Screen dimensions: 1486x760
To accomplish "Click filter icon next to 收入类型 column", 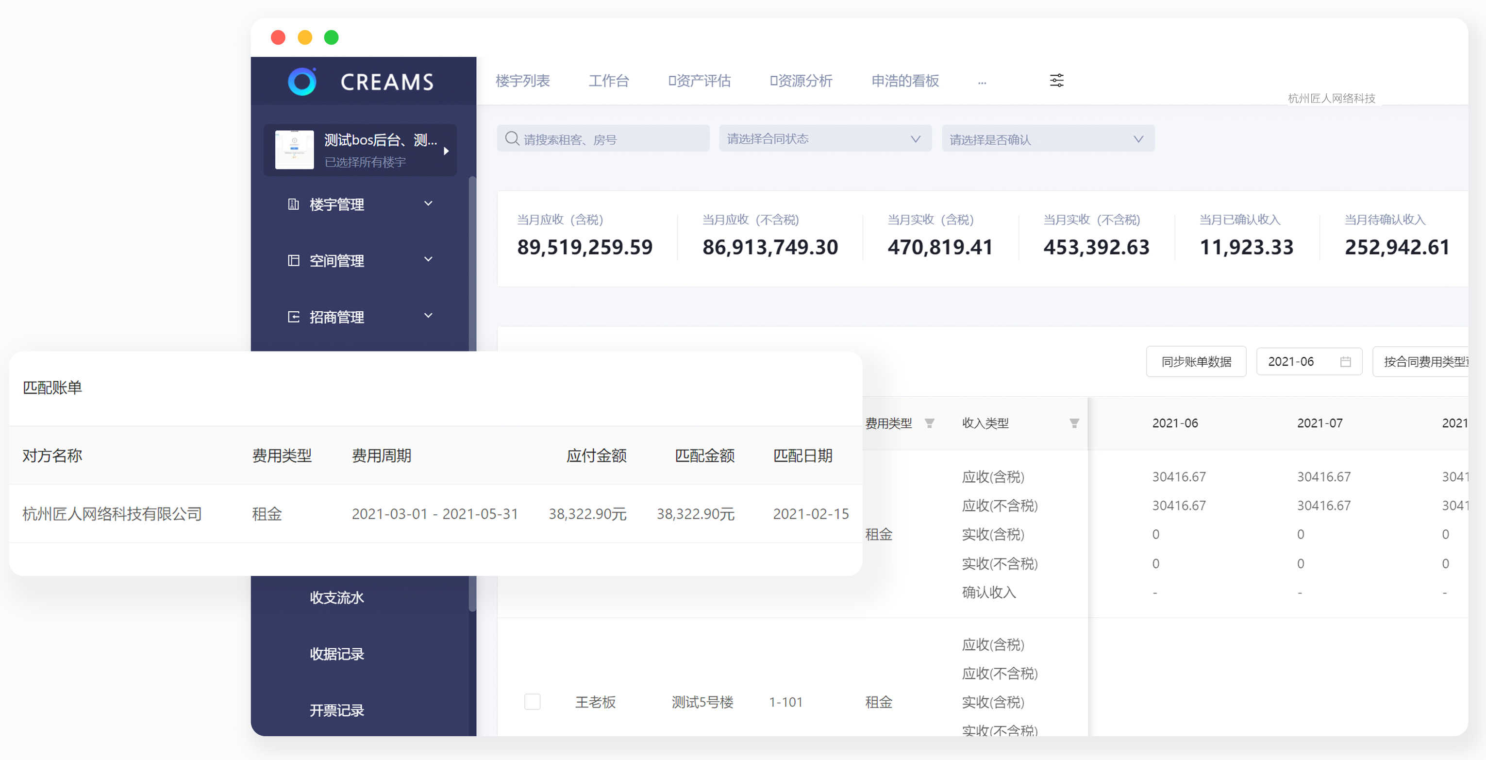I will tap(1073, 423).
